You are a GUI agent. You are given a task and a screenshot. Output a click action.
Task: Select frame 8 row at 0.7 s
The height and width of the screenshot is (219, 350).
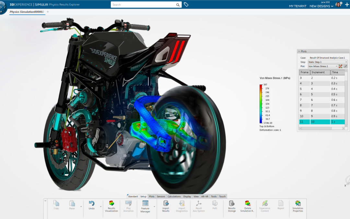tap(322, 105)
